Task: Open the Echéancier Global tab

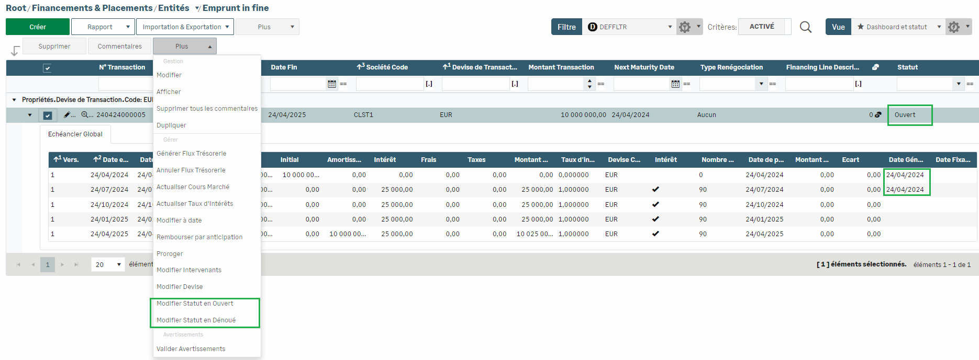Action: click(x=75, y=134)
